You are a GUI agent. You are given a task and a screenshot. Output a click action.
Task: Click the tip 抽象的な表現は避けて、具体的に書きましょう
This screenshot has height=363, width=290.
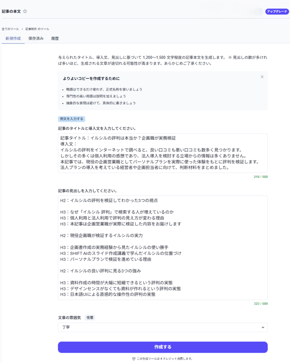[101, 103]
